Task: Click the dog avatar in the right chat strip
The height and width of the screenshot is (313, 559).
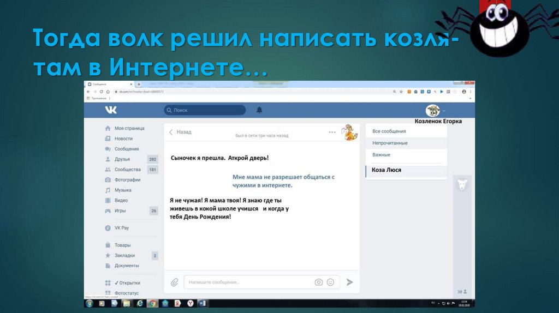Action: pyautogui.click(x=462, y=184)
